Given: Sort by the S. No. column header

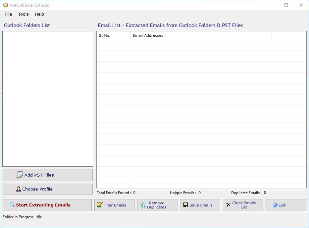Looking at the screenshot, I should click(113, 36).
